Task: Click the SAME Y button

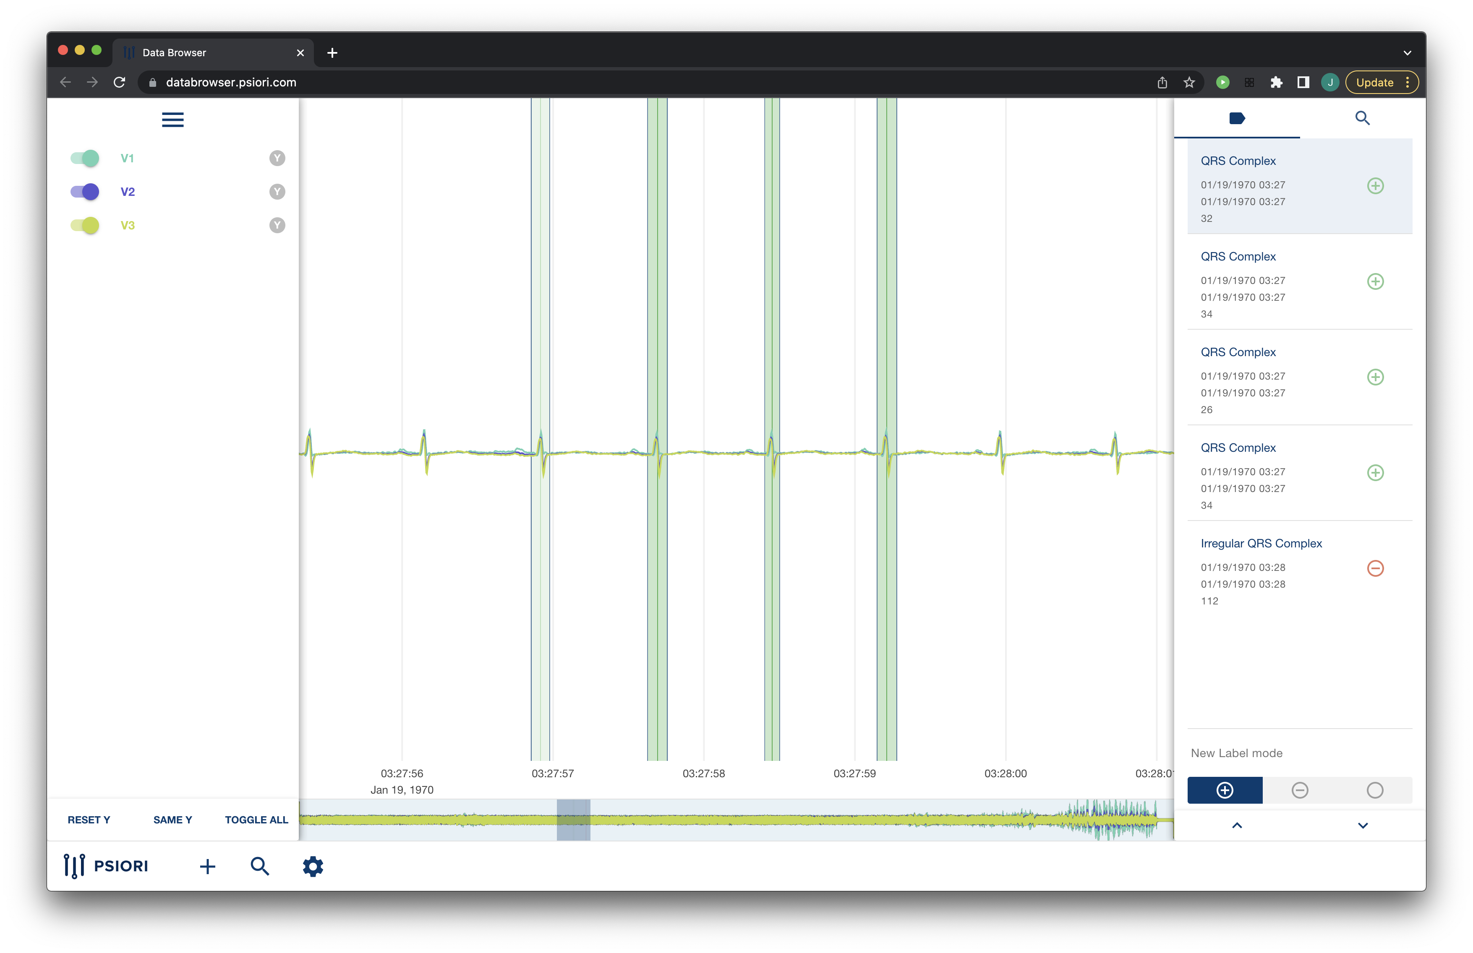Action: [172, 820]
